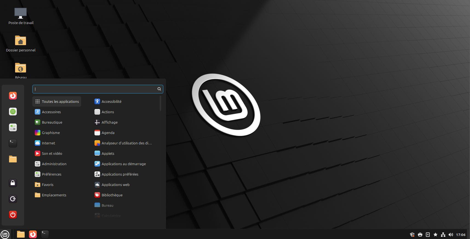Screen dimensions: 470x239
Task: Click the lock screen padlock icon
Action: pyautogui.click(x=13, y=183)
